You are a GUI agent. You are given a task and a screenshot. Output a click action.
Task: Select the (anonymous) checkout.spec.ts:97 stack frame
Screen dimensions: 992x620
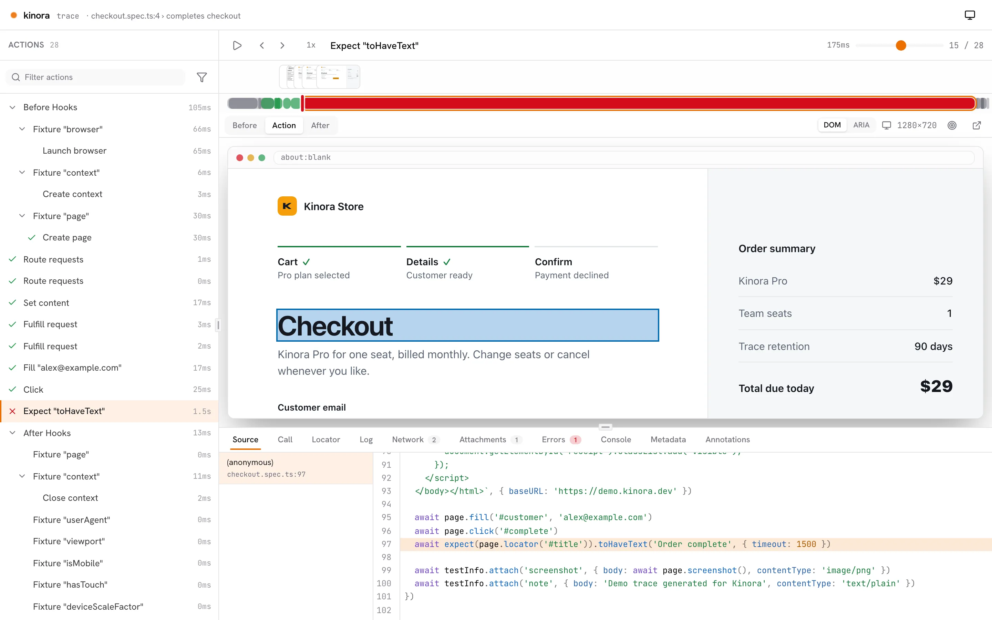296,468
